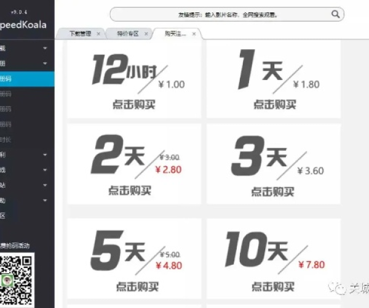
Task: Click the large 10天 heading
Action: tap(256, 249)
